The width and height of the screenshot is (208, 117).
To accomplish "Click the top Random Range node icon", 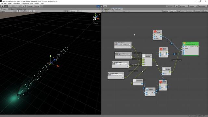I will click(155, 32).
